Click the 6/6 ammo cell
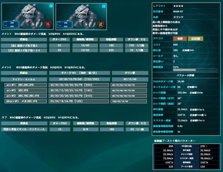 pyautogui.click(x=86, y=129)
